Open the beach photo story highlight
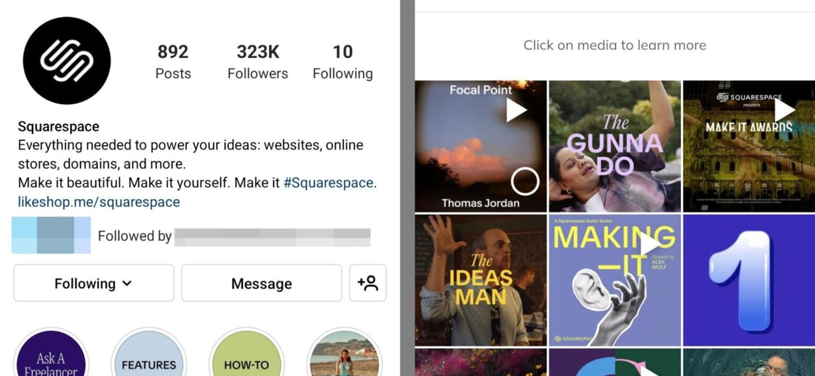815x376 pixels. point(344,353)
